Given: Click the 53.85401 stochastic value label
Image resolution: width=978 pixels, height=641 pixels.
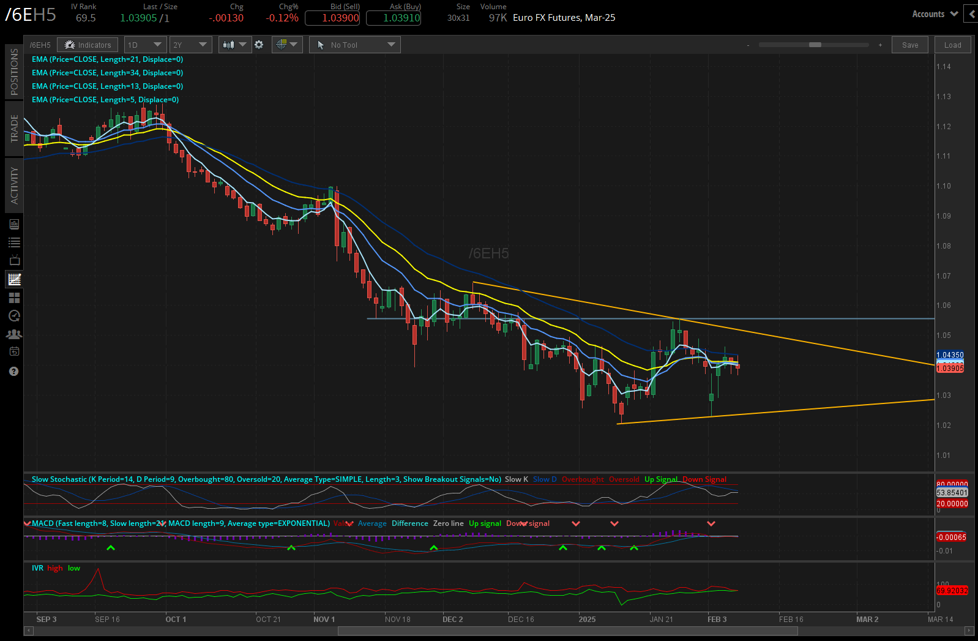Looking at the screenshot, I should tap(952, 493).
